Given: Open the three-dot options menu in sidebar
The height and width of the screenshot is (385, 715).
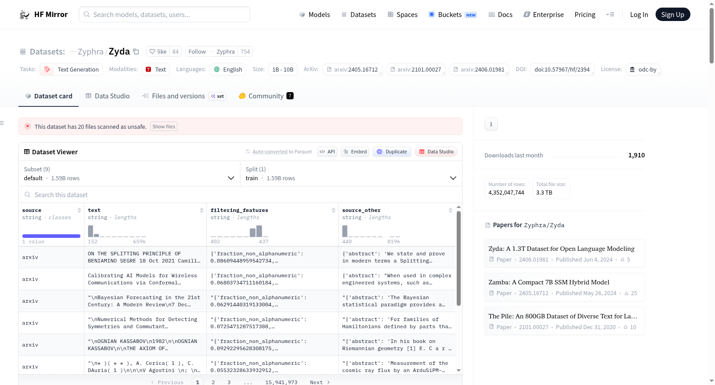Looking at the screenshot, I should click(x=491, y=124).
